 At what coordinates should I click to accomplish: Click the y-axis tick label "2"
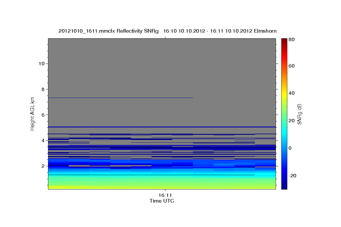click(x=42, y=166)
